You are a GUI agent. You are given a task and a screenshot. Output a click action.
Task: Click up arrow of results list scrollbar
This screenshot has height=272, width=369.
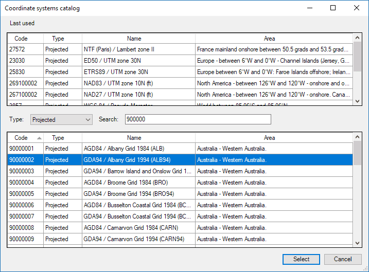tap(357, 137)
